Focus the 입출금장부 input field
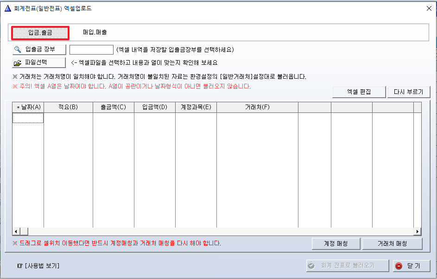 (91, 50)
